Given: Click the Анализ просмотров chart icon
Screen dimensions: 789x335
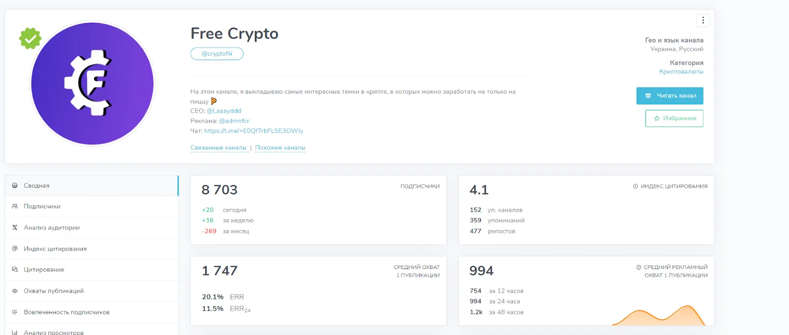Looking at the screenshot, I should point(15,333).
